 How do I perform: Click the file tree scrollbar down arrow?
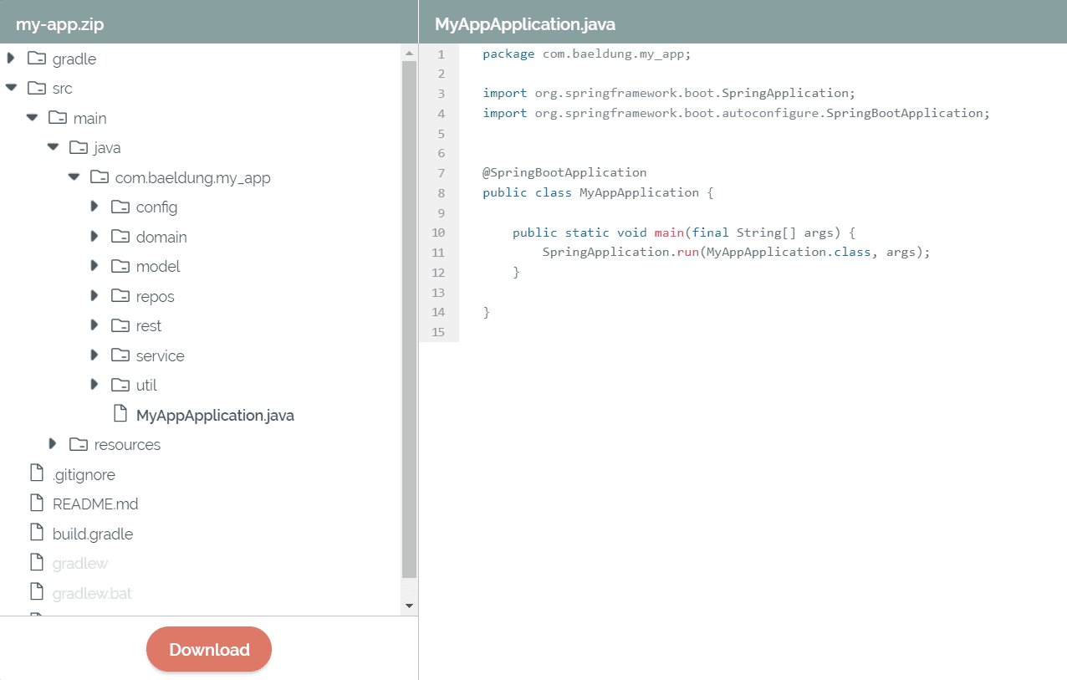pos(409,605)
